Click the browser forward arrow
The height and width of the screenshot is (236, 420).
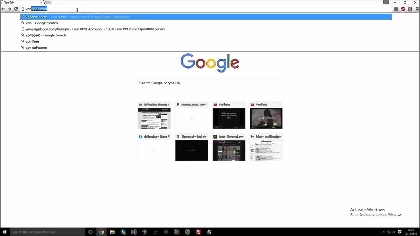(x=10, y=9)
